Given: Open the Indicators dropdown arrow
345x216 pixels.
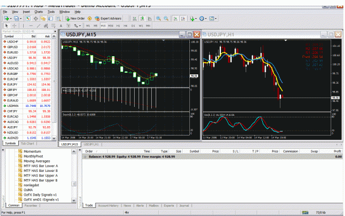Looking at the screenshot, I should point(196,19).
